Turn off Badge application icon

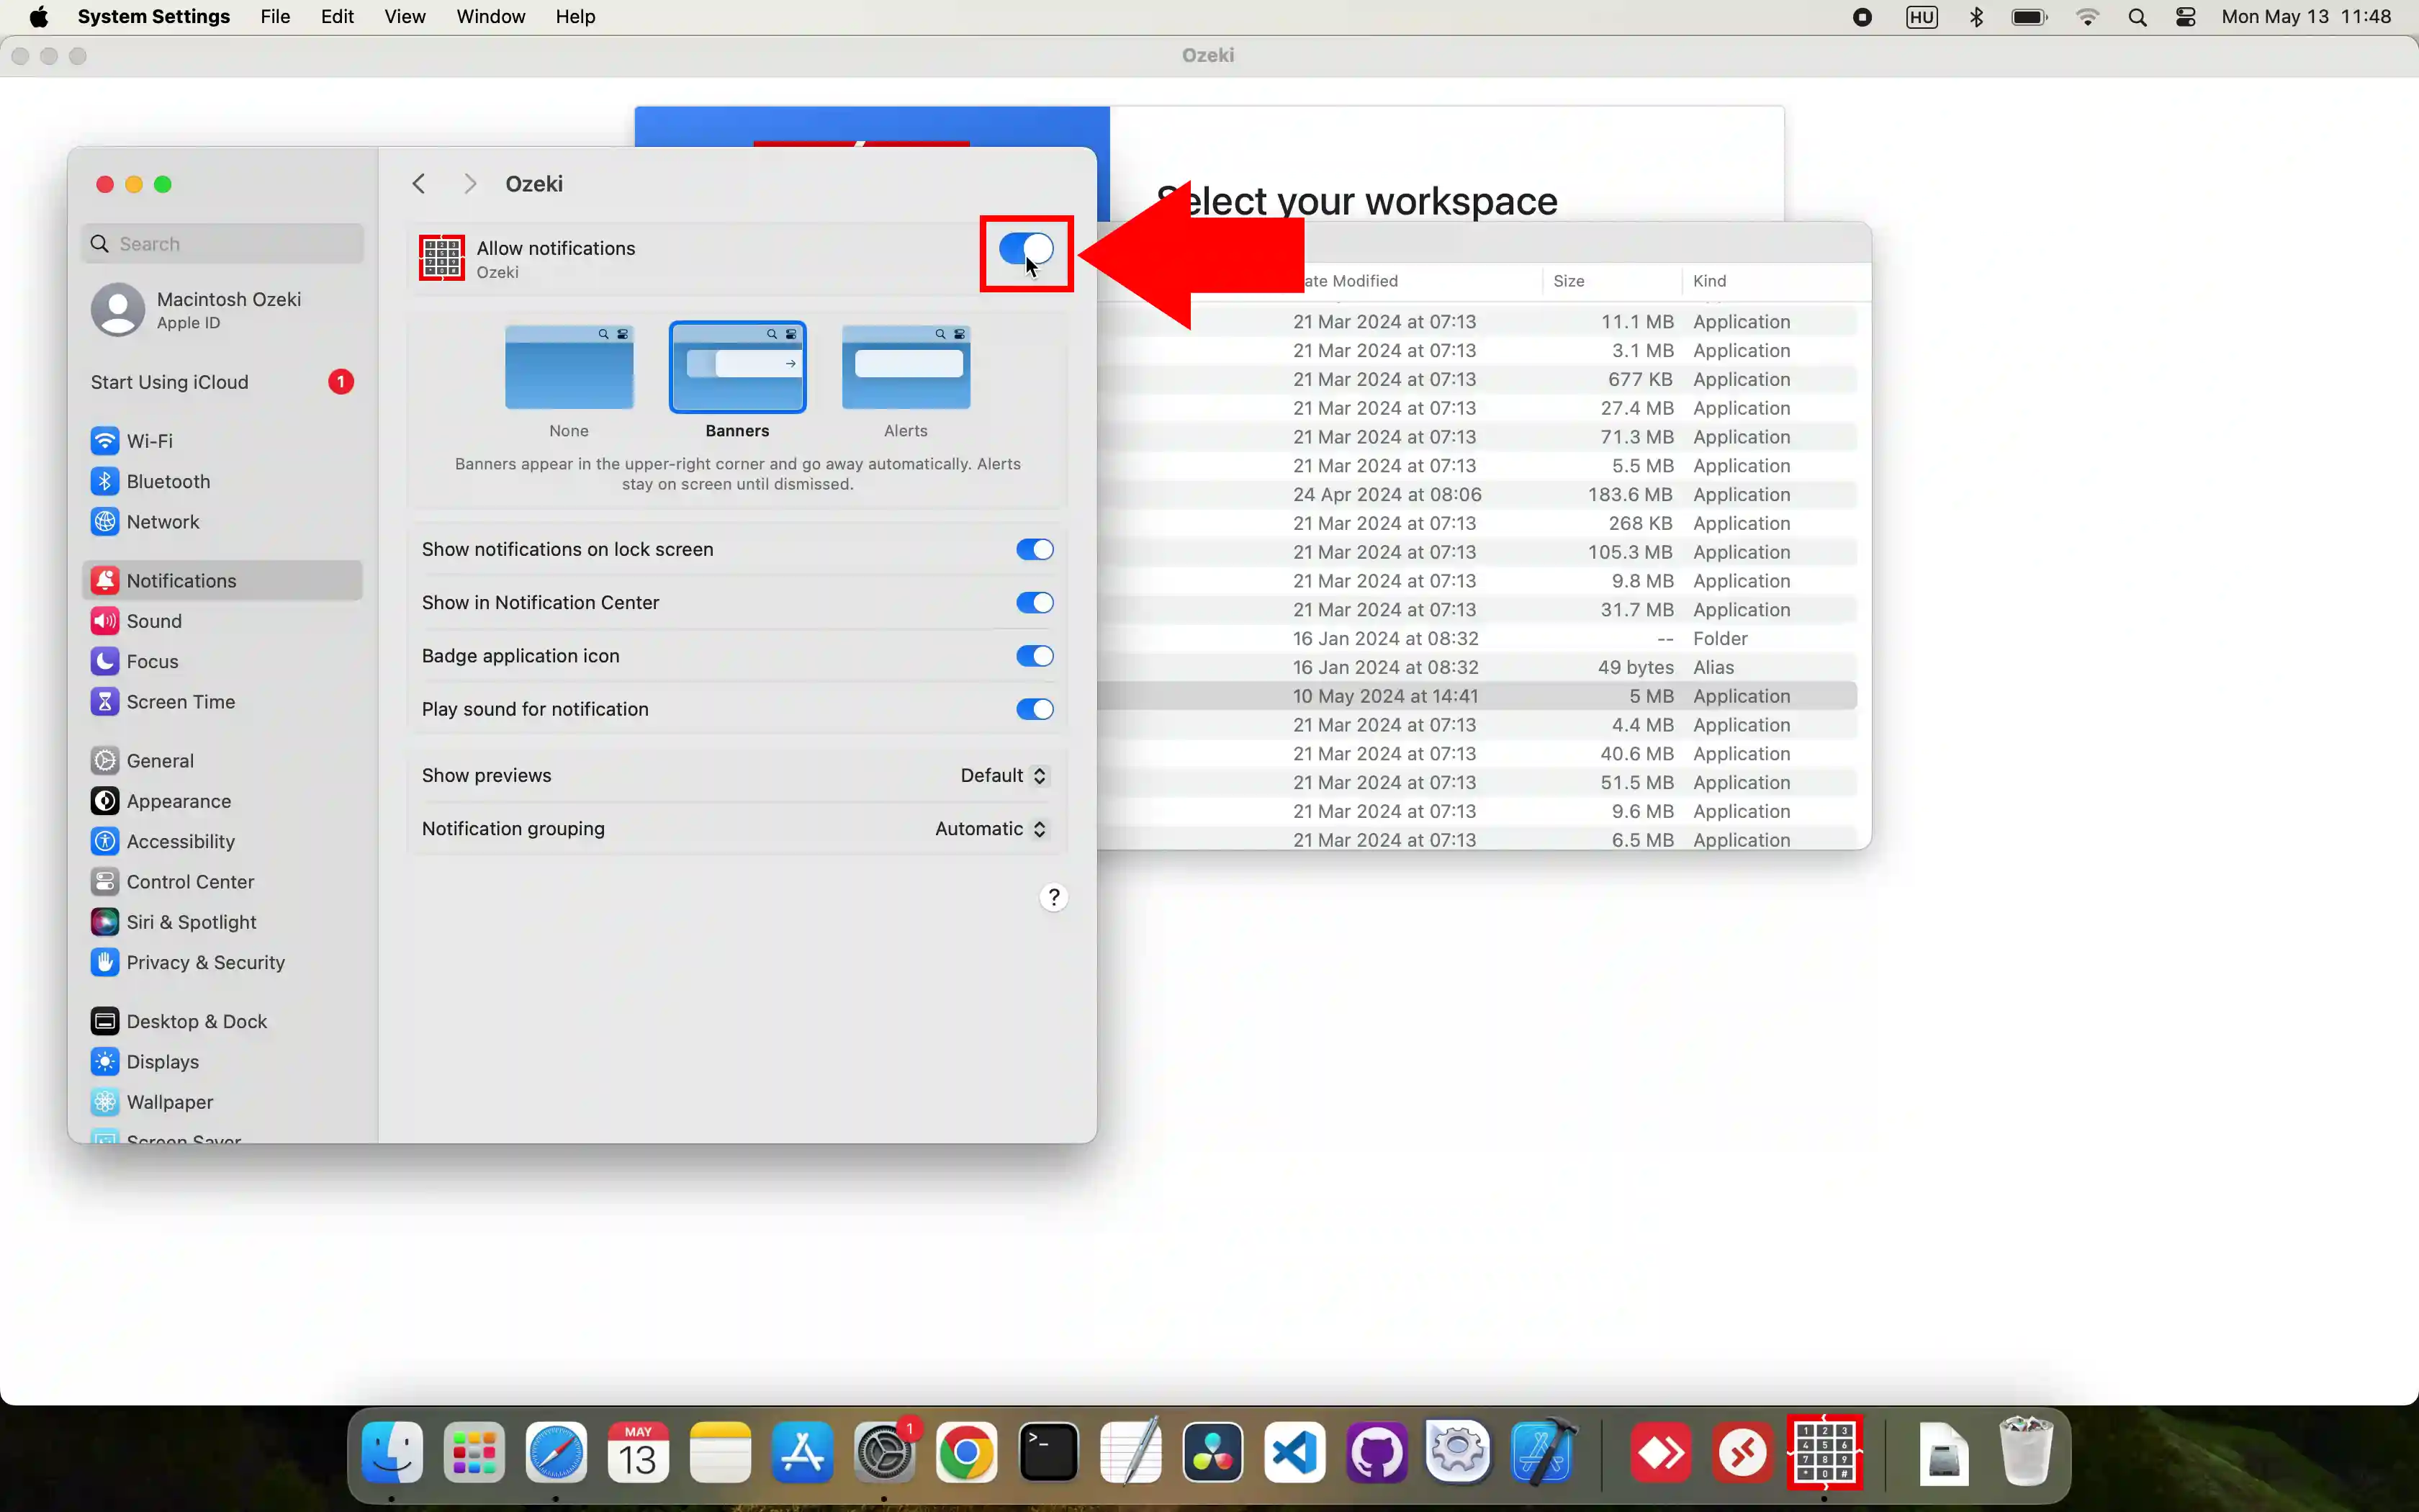click(1035, 656)
